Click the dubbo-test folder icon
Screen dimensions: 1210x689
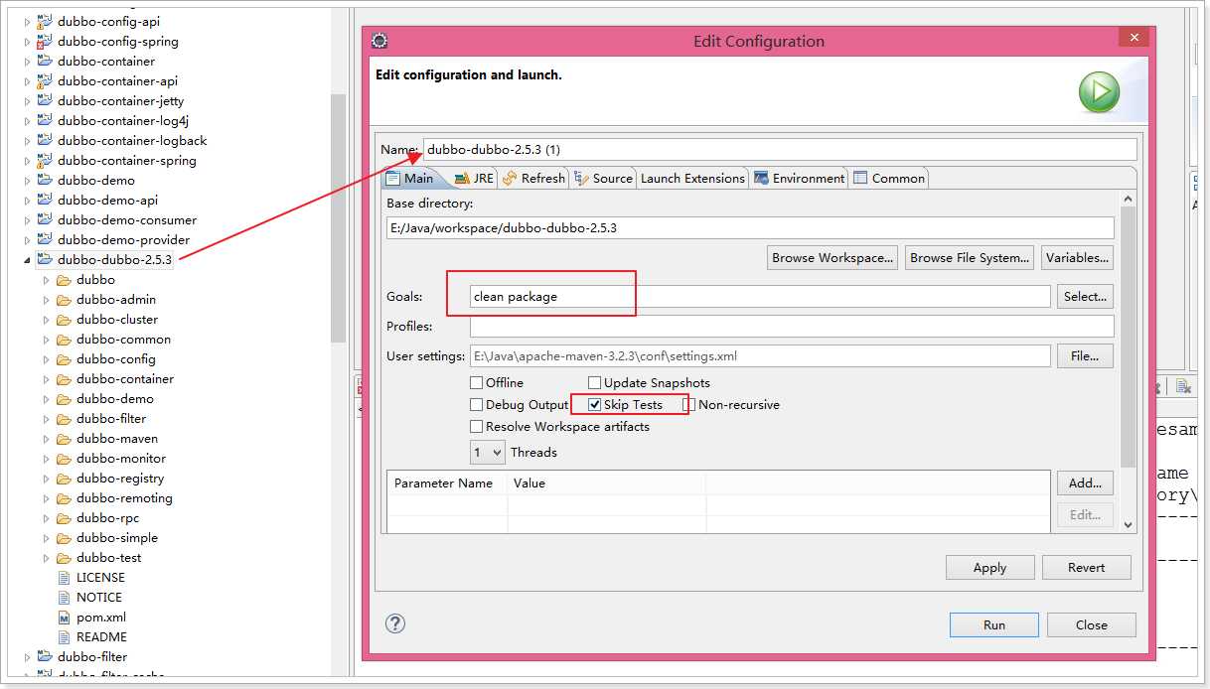click(x=64, y=557)
